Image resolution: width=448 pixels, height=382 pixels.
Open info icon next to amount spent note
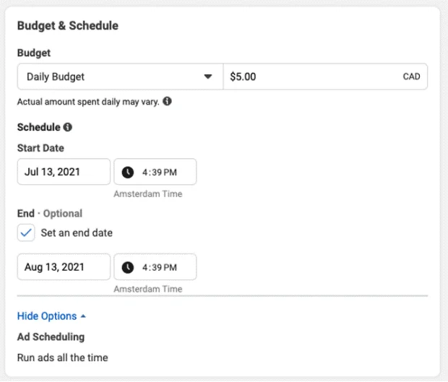click(x=167, y=101)
